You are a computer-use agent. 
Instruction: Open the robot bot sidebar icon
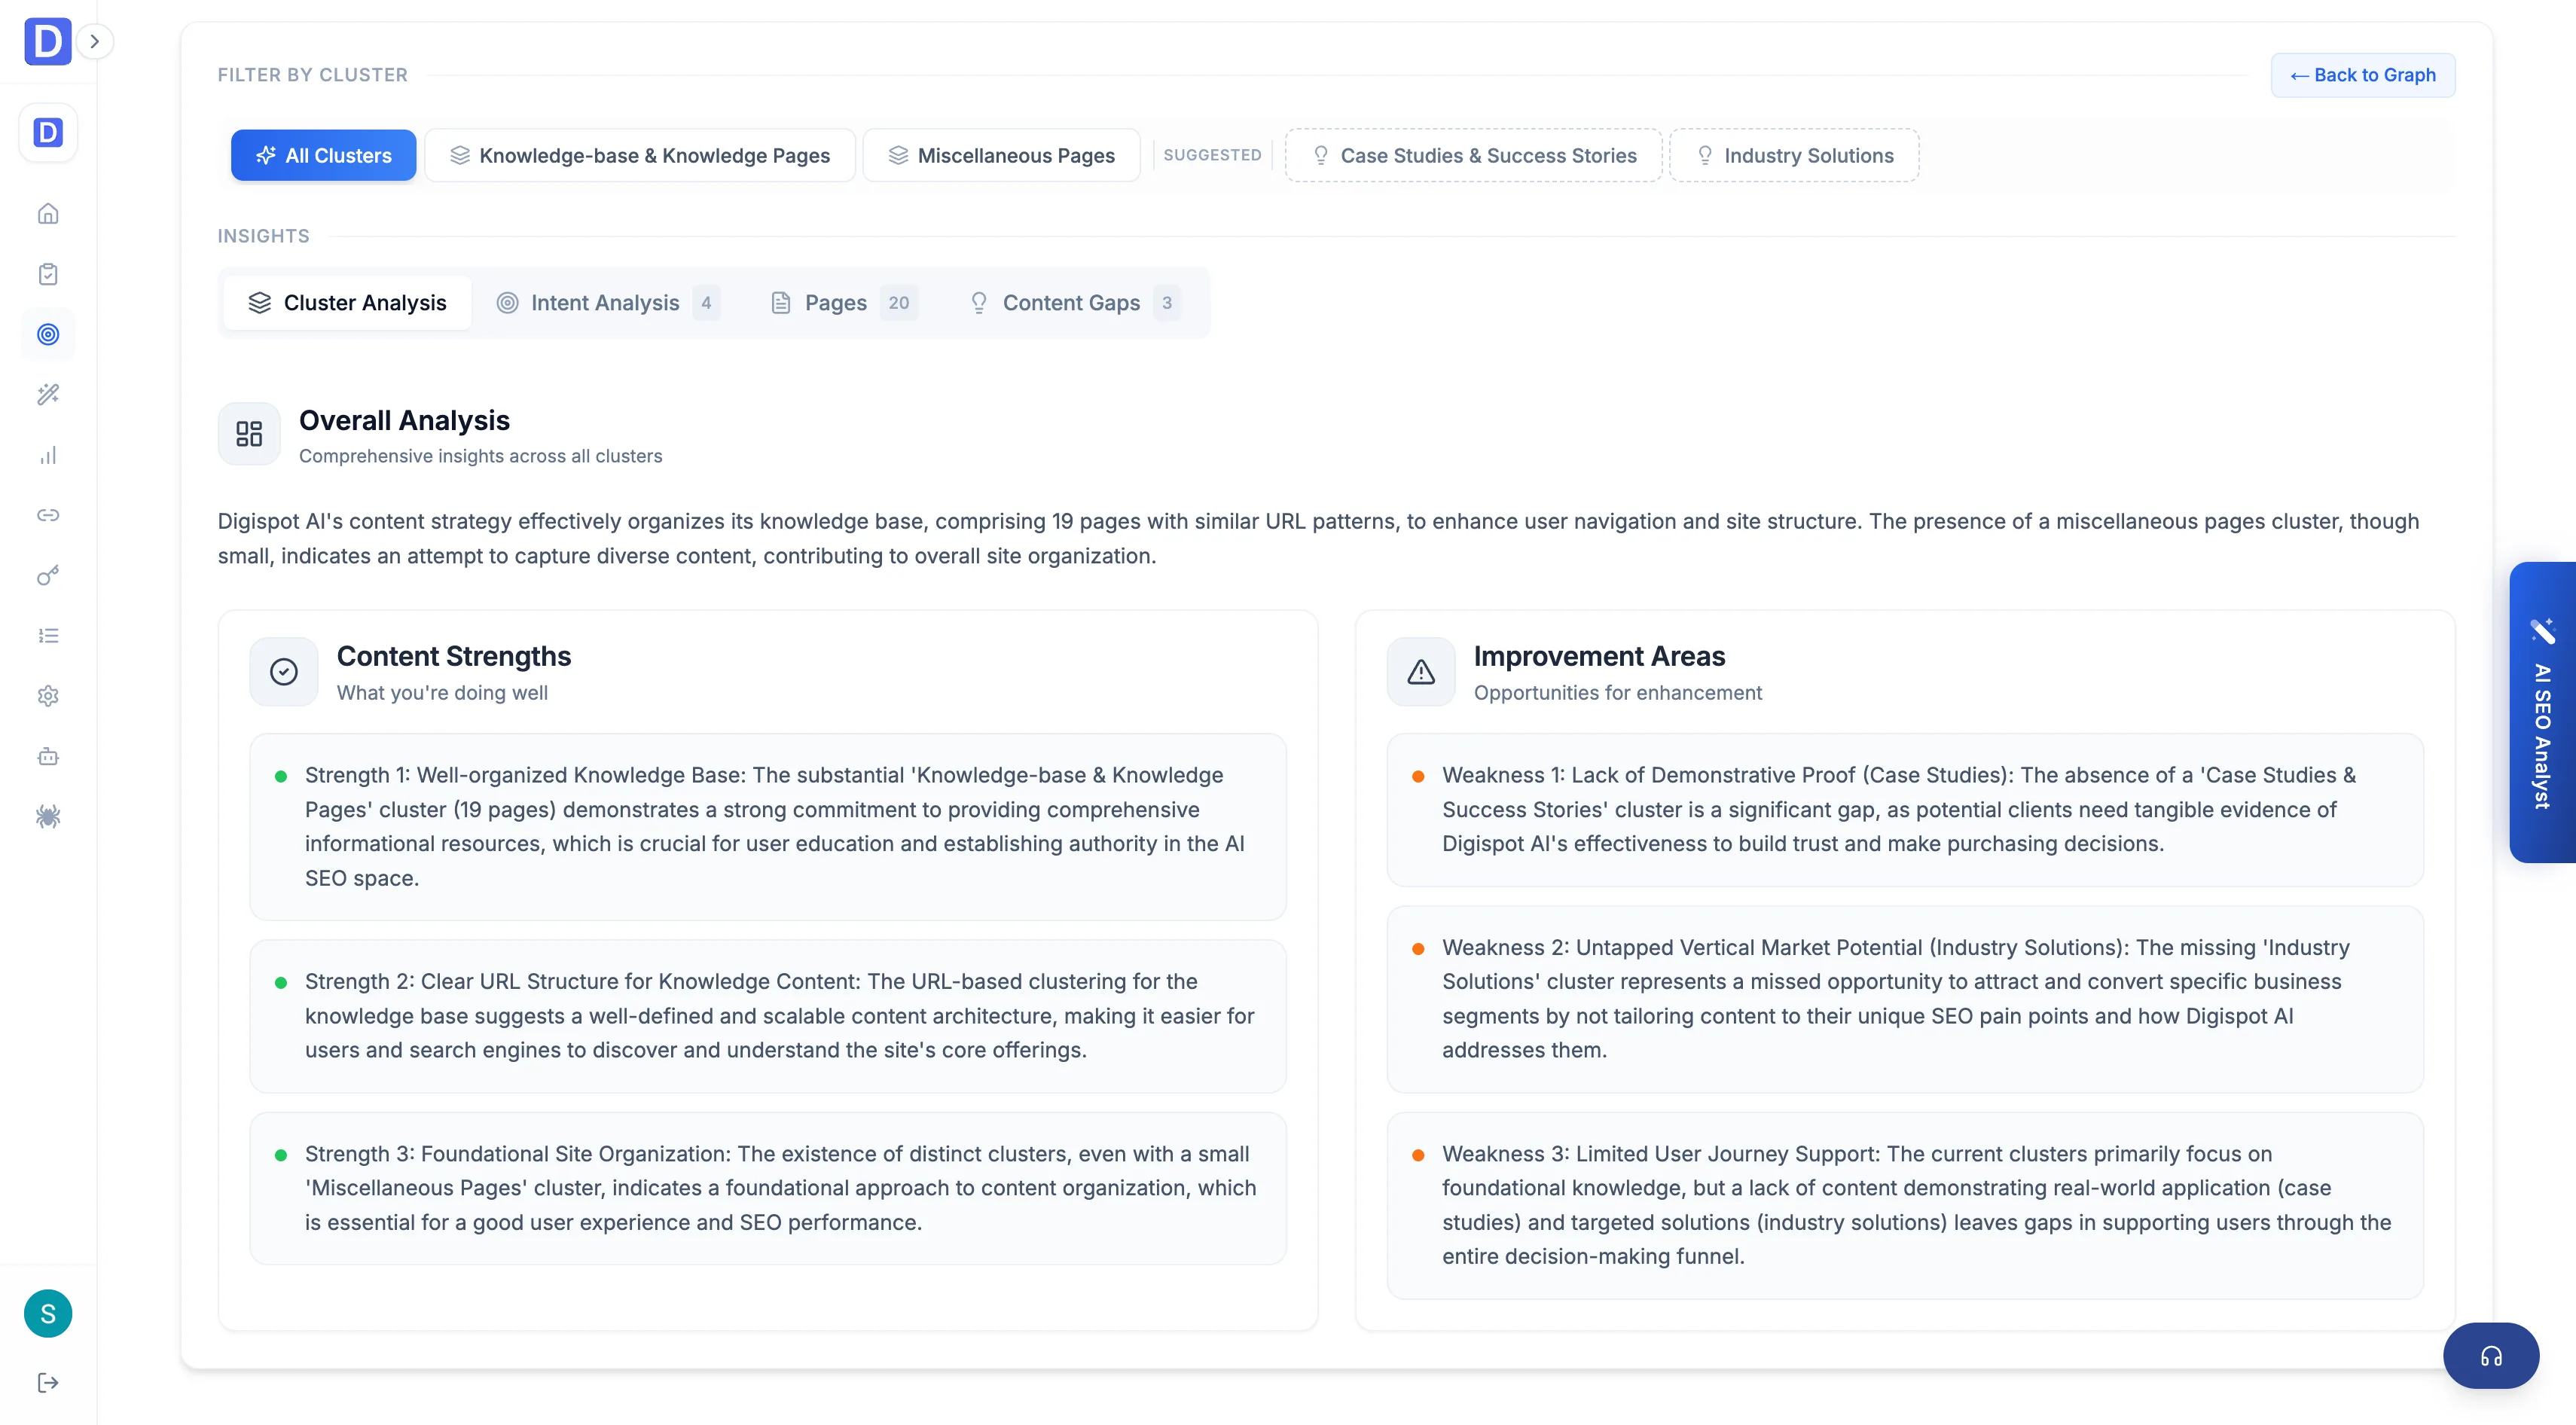48,756
